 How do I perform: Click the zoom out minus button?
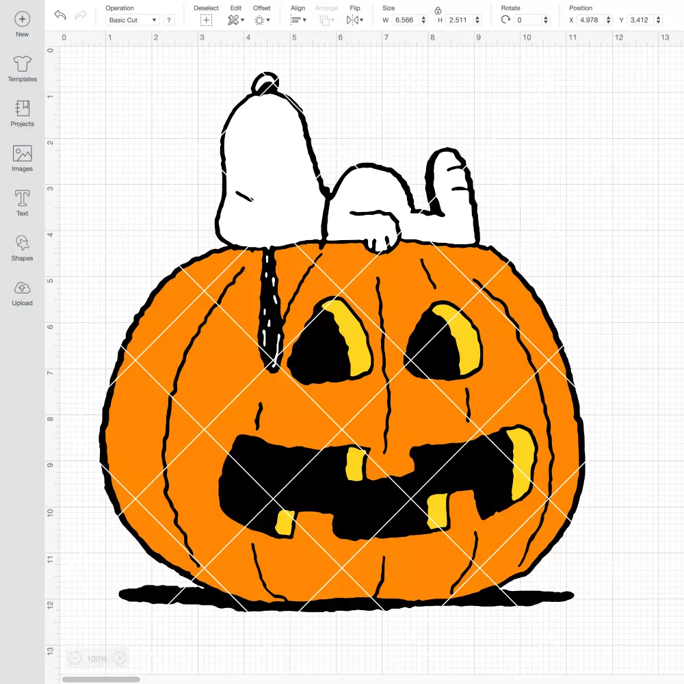click(x=75, y=658)
